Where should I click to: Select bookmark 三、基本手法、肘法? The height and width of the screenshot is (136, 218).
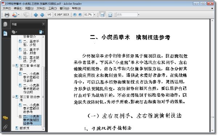point(31,51)
